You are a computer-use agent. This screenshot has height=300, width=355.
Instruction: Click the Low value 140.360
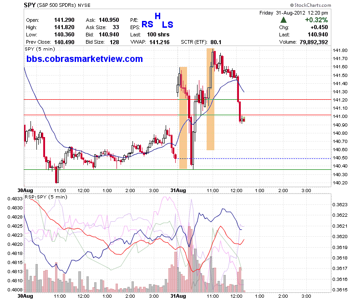coord(64,35)
